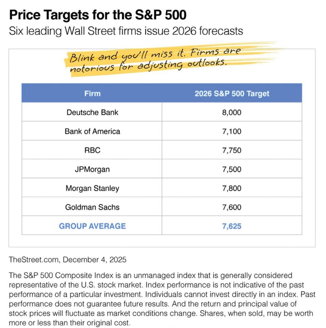The width and height of the screenshot is (326, 328).
Task: Click the TheStreet.com source citation
Action: point(68,260)
